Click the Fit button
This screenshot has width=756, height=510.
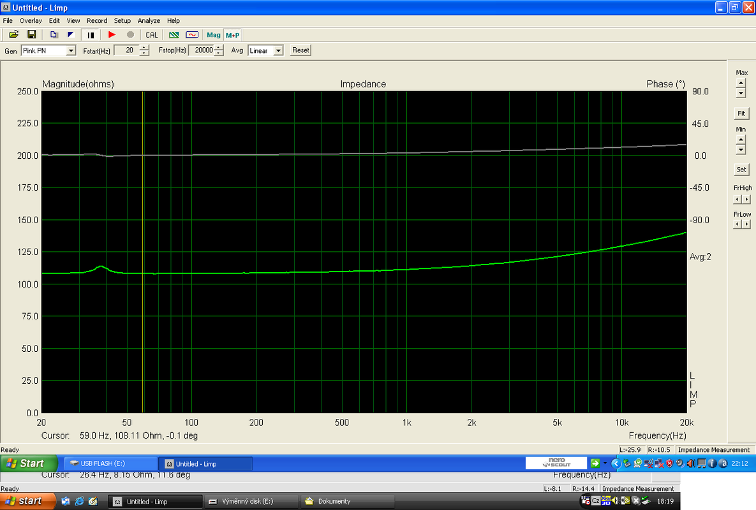[x=741, y=113]
